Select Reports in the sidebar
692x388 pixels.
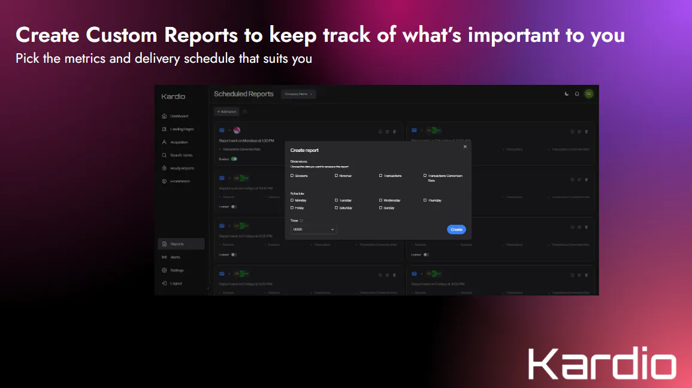[x=181, y=244]
